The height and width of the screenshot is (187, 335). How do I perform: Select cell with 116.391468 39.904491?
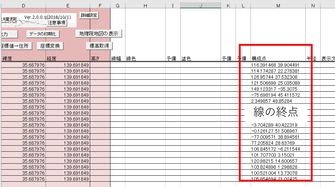coord(278,65)
